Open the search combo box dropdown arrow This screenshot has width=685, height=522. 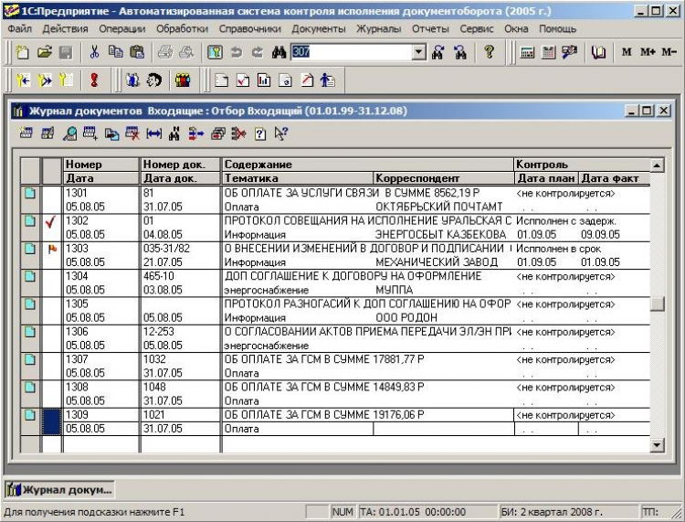click(419, 52)
